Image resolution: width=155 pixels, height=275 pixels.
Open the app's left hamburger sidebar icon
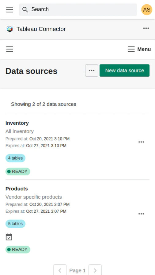[9, 49]
